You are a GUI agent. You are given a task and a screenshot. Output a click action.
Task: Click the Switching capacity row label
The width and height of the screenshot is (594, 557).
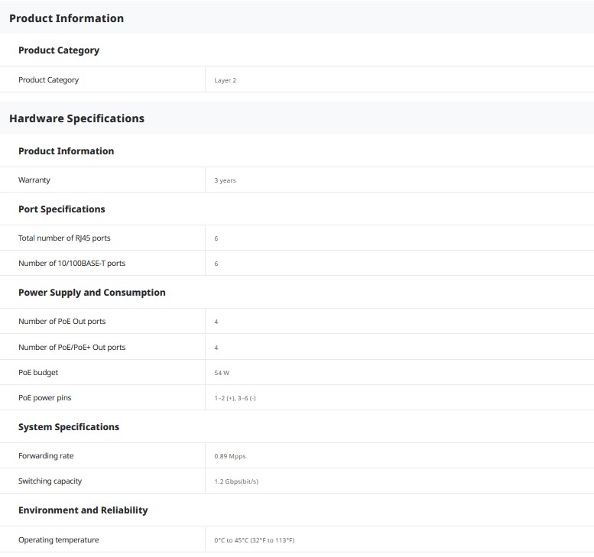(50, 481)
